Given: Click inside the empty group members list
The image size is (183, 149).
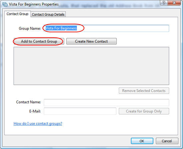Looking at the screenshot, I should (x=91, y=66).
